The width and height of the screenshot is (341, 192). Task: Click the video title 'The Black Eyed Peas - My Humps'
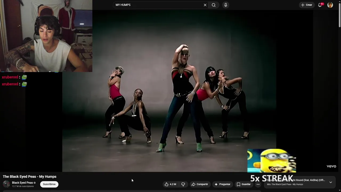(x=30, y=177)
